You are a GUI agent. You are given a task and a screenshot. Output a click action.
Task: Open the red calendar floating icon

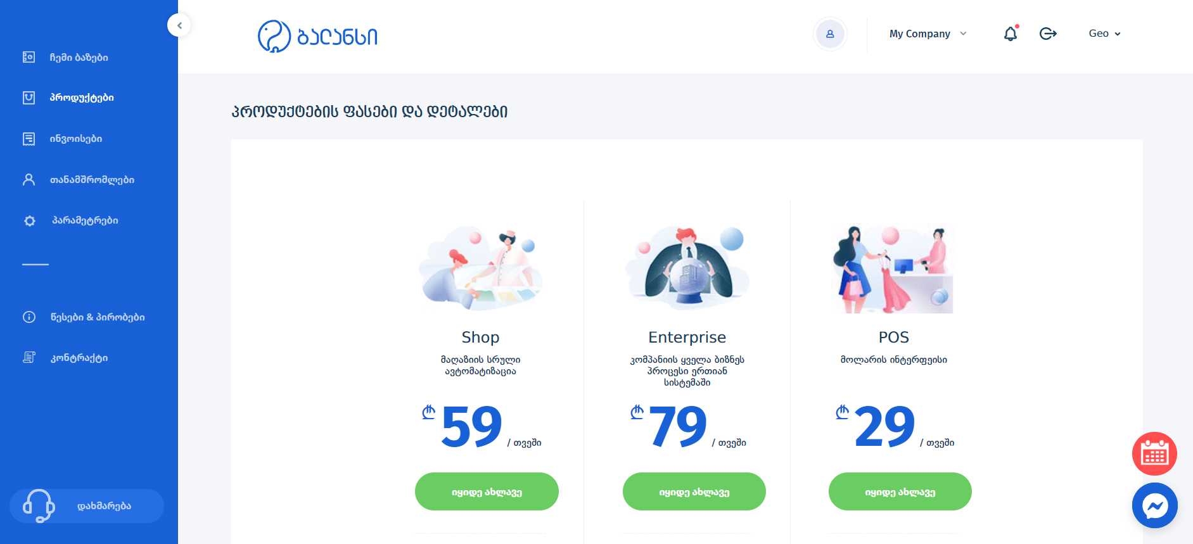(x=1154, y=453)
